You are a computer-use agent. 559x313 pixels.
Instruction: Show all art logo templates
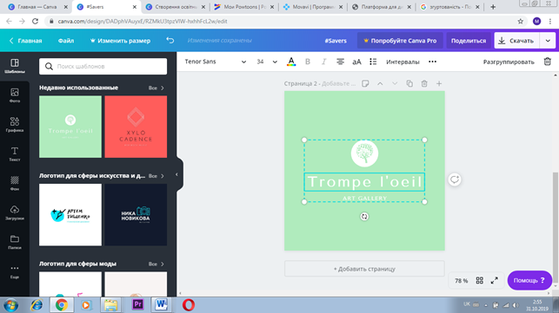[x=156, y=176]
